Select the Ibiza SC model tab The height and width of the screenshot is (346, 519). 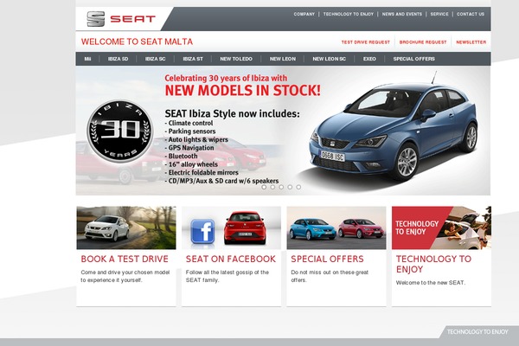155,59
